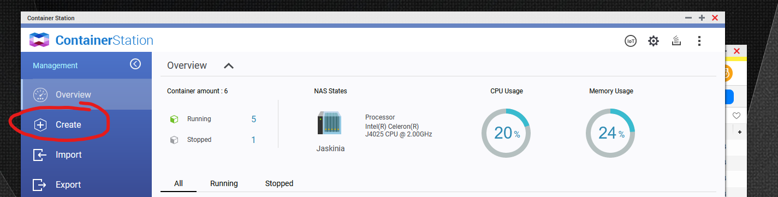This screenshot has width=778, height=197.
Task: Click the running containers count 5
Action: 253,119
